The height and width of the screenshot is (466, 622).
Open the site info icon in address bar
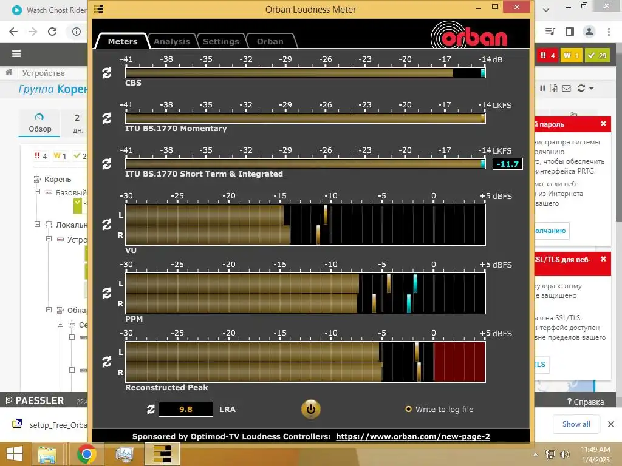pos(77,32)
